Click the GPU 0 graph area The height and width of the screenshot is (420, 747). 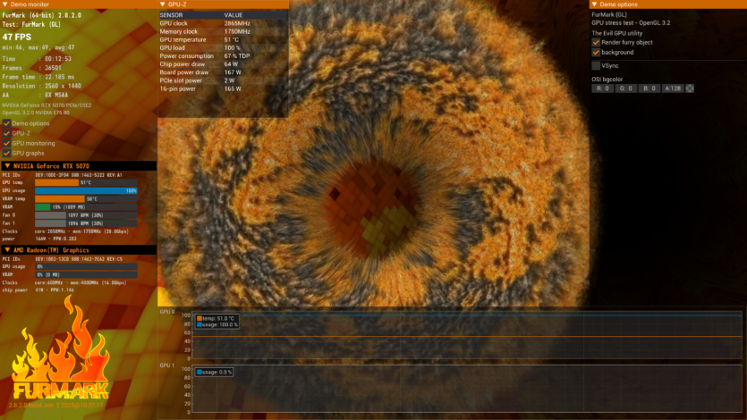pyautogui.click(x=467, y=336)
